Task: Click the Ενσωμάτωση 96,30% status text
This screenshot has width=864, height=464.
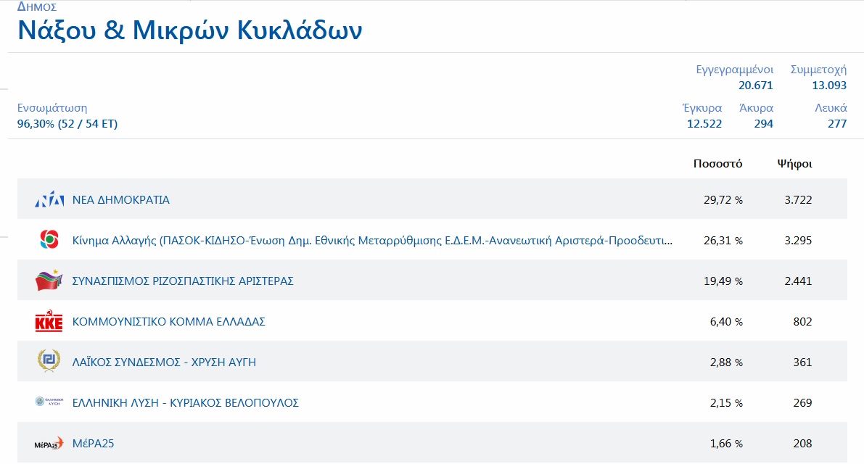Action: click(x=67, y=124)
